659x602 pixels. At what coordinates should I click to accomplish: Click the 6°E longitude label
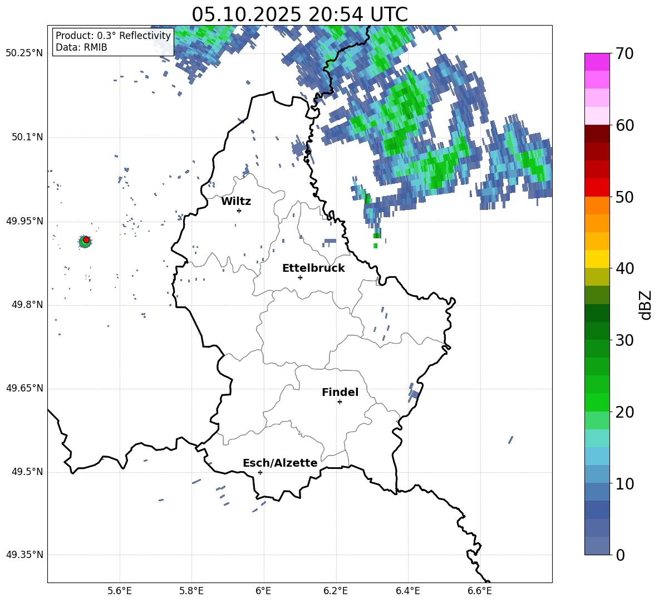pyautogui.click(x=263, y=591)
